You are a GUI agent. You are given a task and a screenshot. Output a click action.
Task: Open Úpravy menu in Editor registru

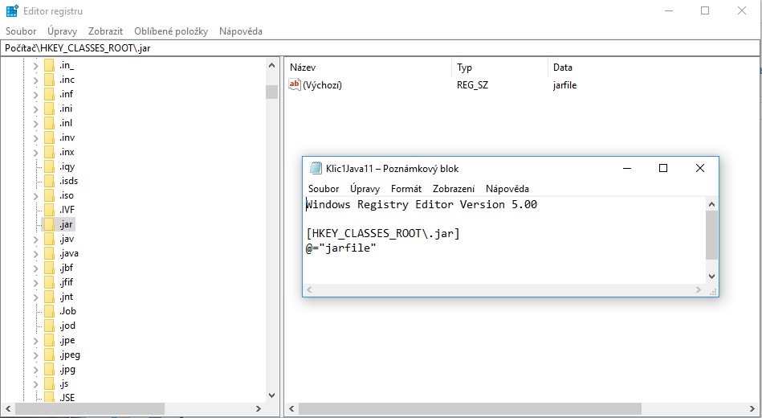pyautogui.click(x=62, y=31)
